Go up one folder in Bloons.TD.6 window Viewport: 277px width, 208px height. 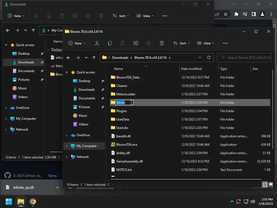point(94,58)
